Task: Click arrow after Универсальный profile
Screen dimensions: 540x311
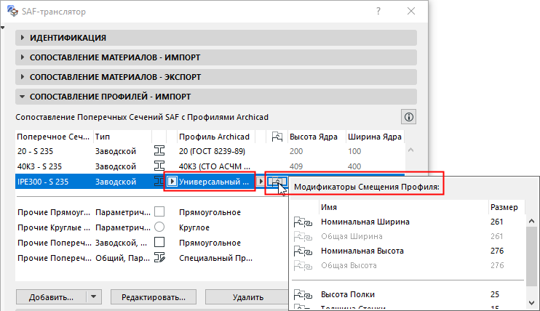Action: click(x=261, y=182)
